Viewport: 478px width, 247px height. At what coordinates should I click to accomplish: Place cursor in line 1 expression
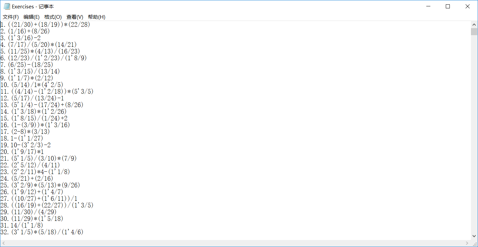(49, 24)
